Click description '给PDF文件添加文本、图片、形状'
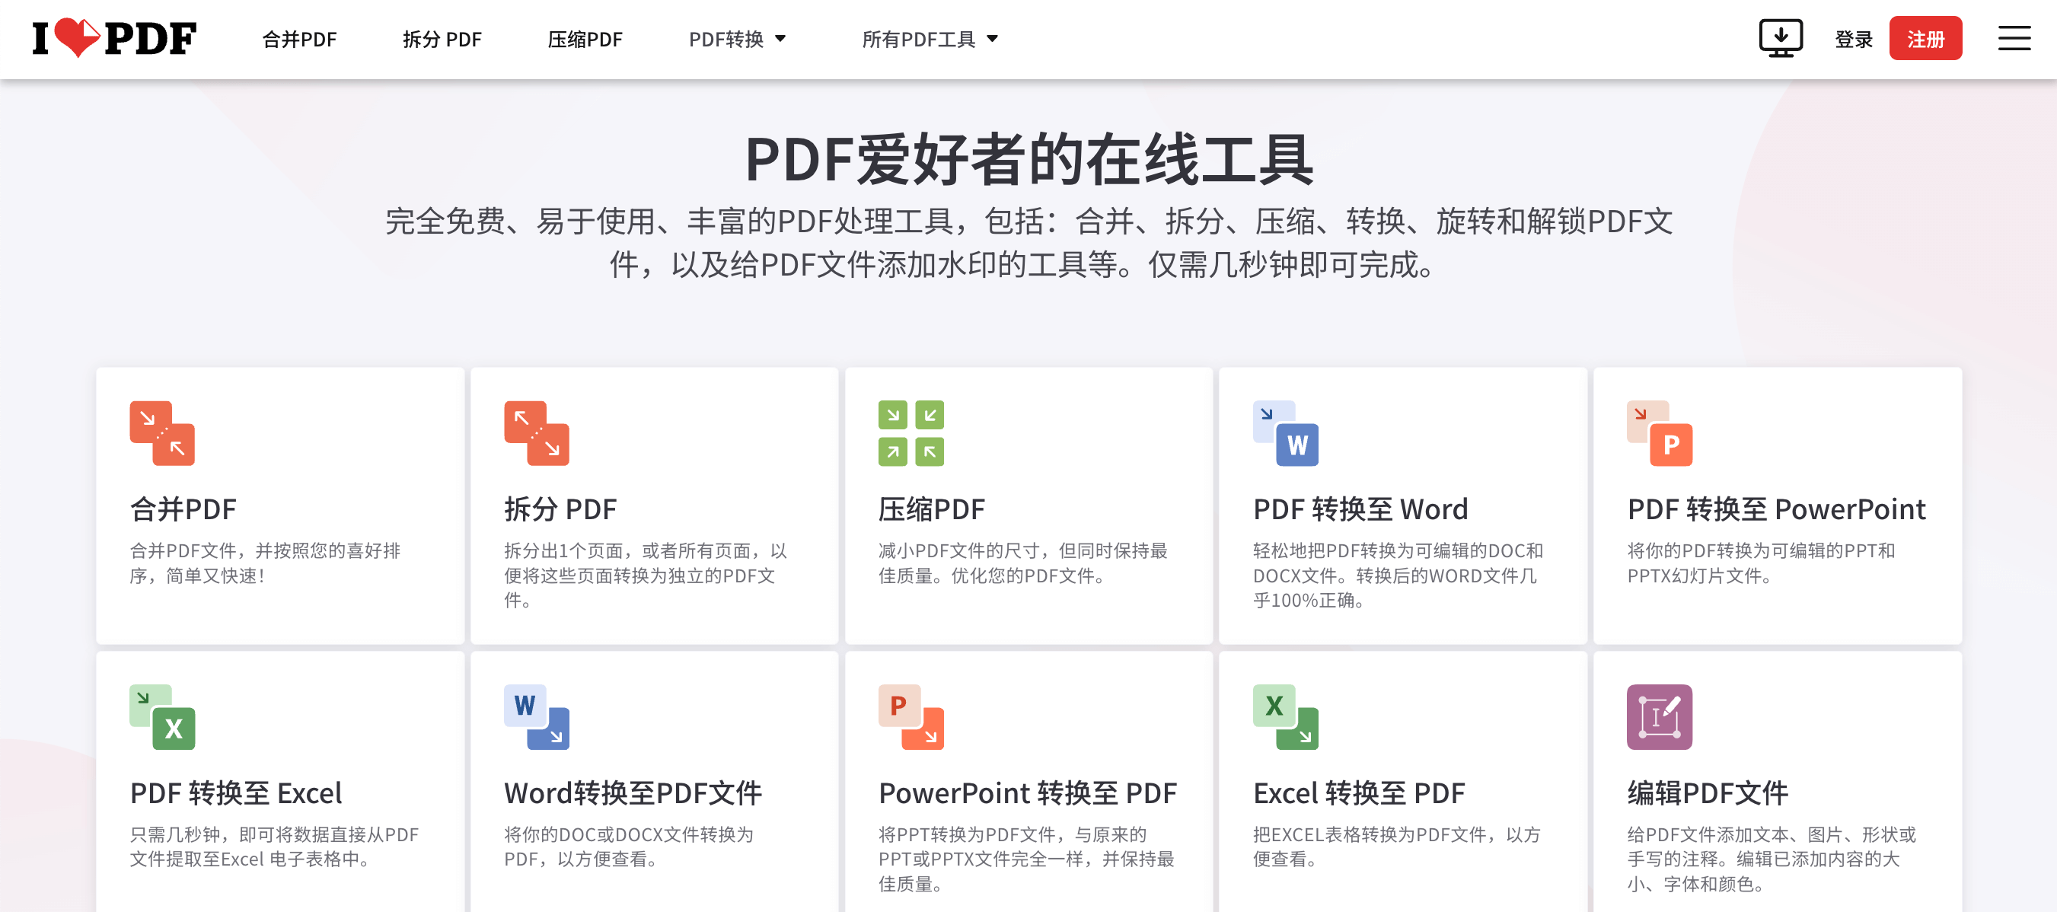 (x=1771, y=859)
